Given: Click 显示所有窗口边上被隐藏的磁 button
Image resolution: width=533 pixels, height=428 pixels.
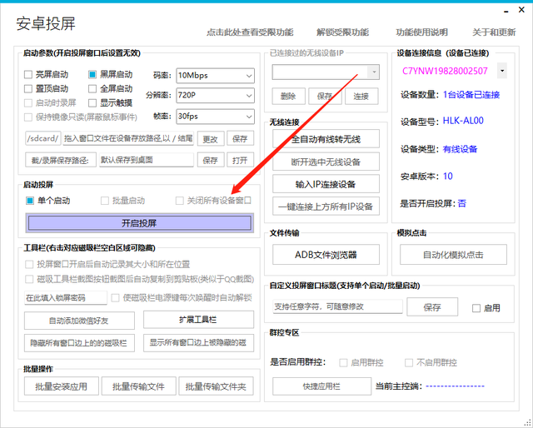Looking at the screenshot, I should tap(198, 343).
